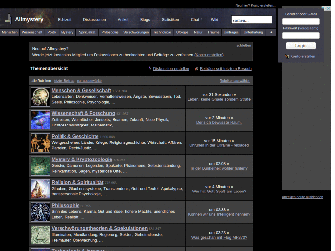The height and width of the screenshot is (251, 335).
Task: Hide ads via Anzeigen heute ausblenden
Action: pyautogui.click(x=302, y=197)
